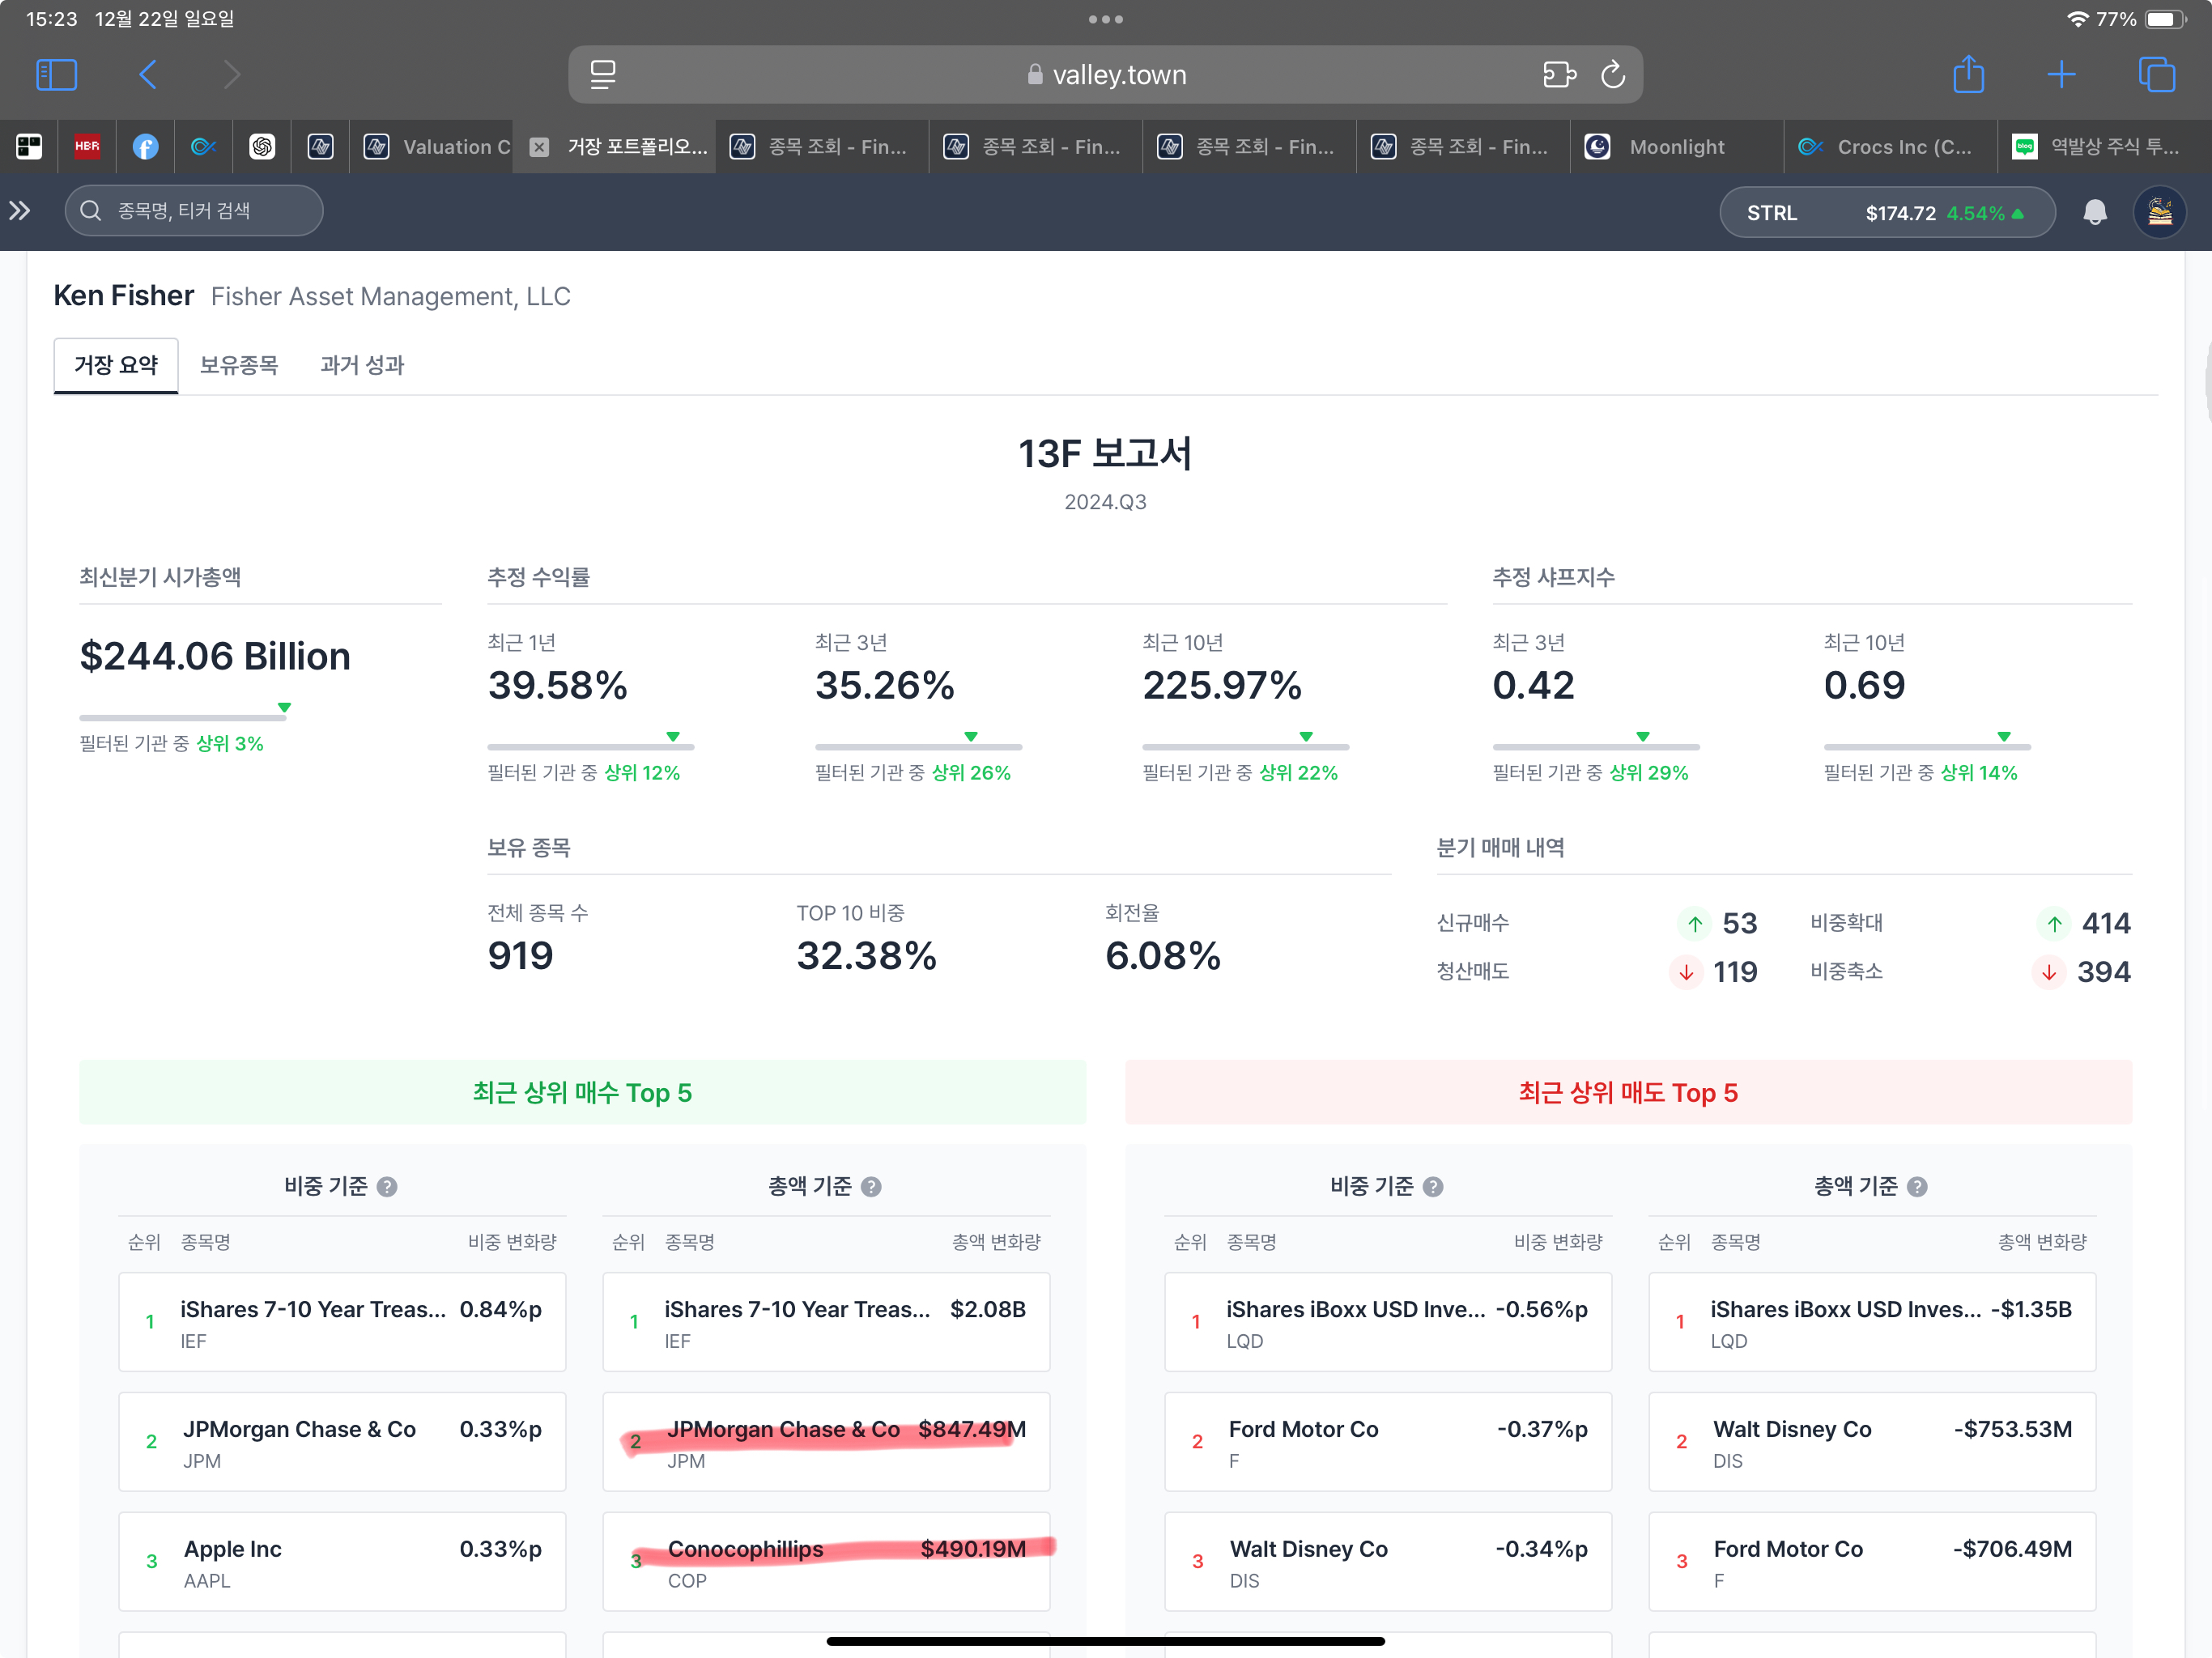Viewport: 2212px width, 1658px height.
Task: Click the $244.06 Billion value
Action: [215, 657]
